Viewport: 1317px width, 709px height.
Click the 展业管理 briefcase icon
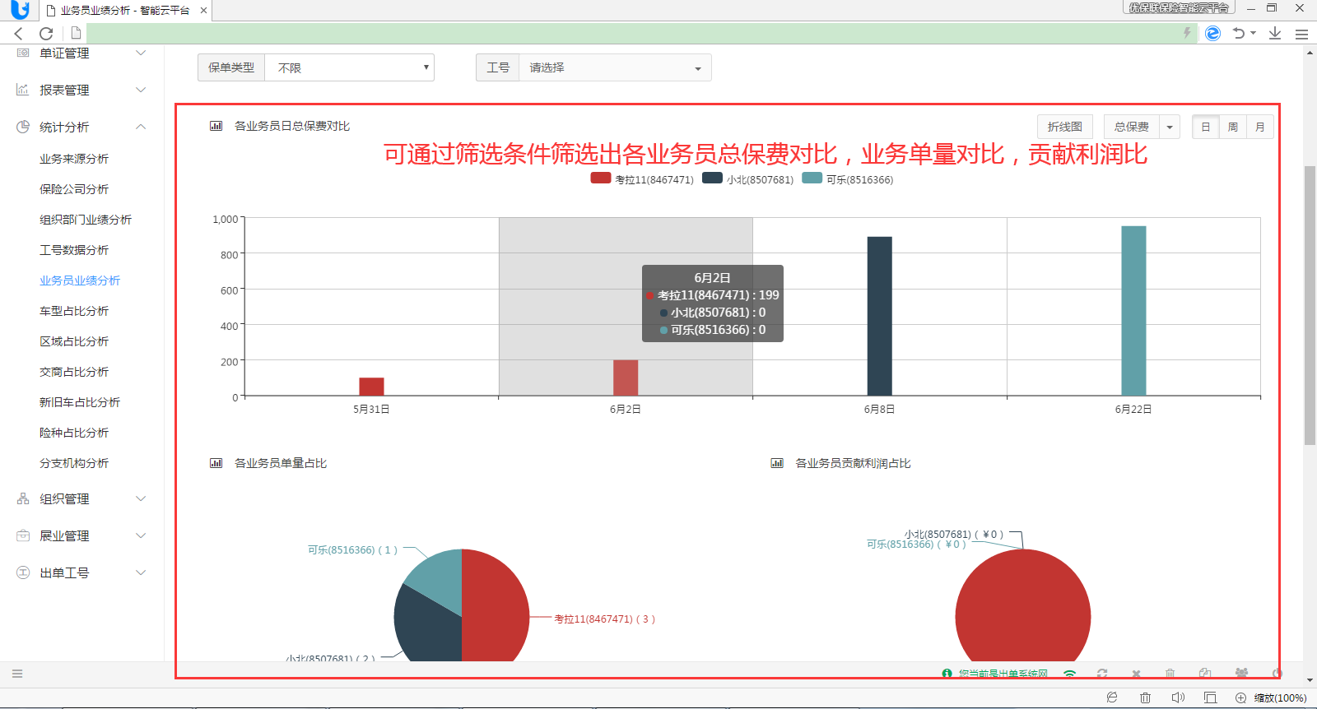[23, 535]
